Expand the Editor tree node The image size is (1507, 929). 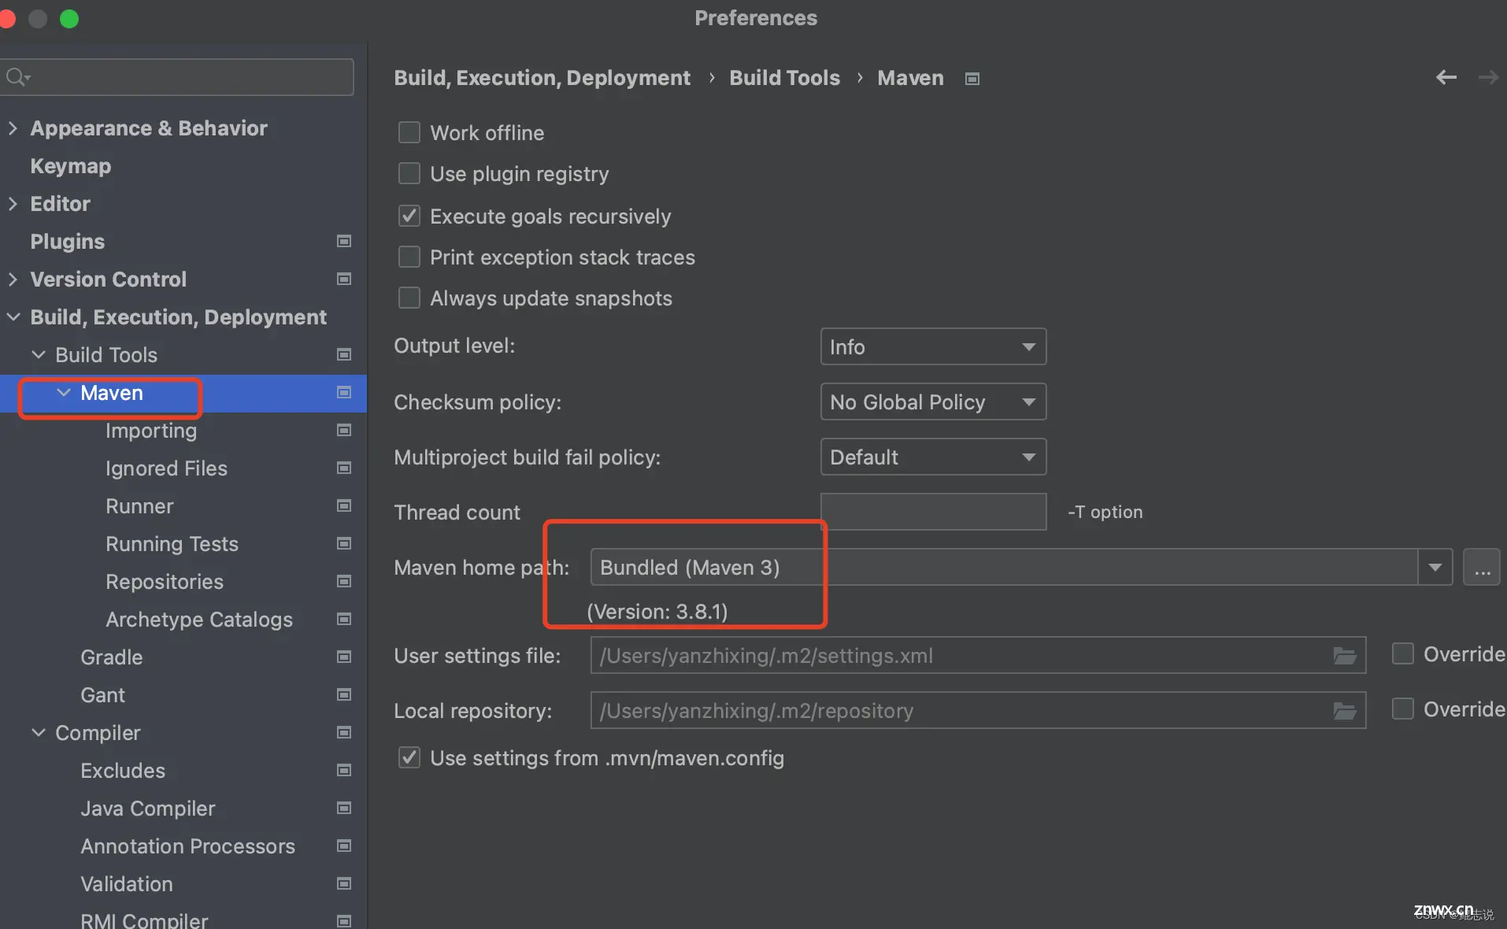pos(13,203)
